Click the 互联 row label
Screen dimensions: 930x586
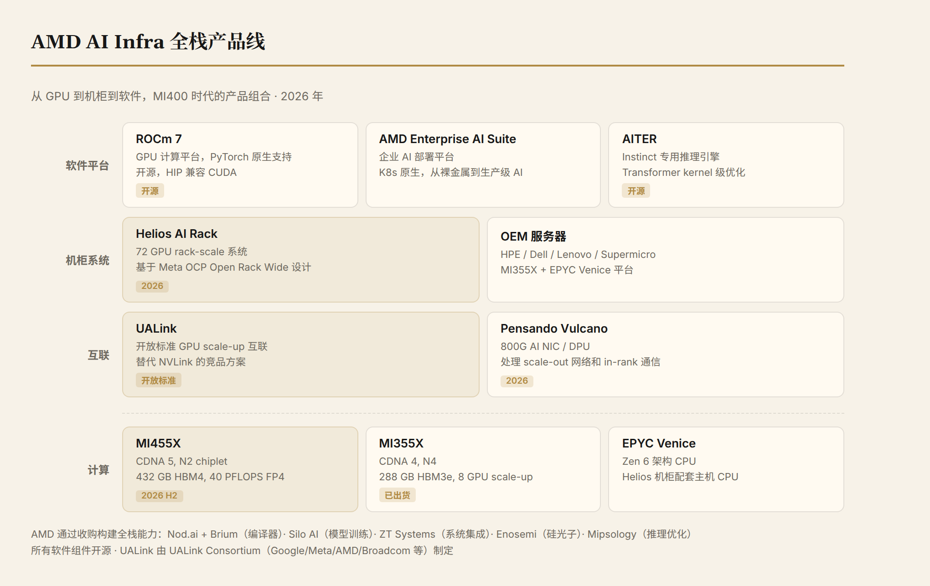click(98, 355)
